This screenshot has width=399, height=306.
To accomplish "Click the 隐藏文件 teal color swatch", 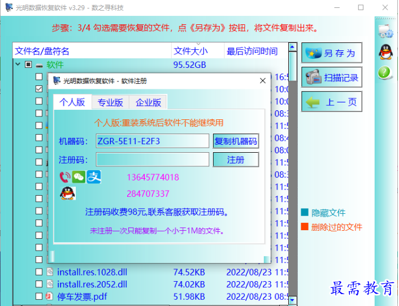I will point(305,212).
